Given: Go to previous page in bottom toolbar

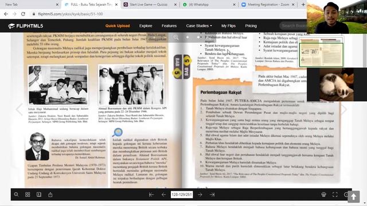Looking at the screenshot, I should coord(163,195).
